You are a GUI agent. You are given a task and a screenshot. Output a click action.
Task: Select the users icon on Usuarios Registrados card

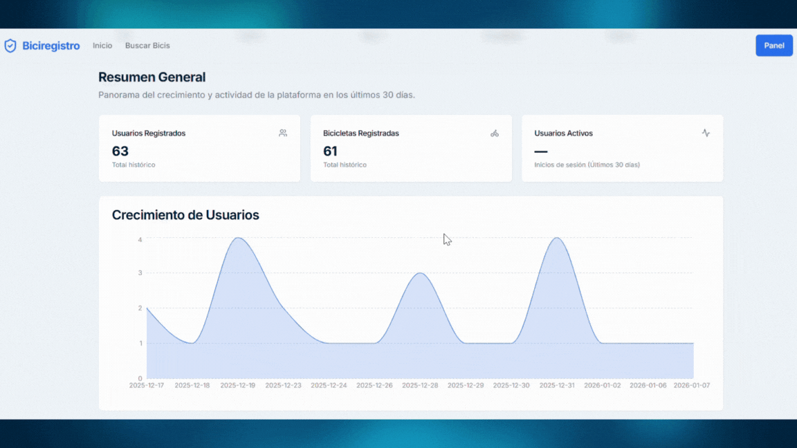[283, 133]
